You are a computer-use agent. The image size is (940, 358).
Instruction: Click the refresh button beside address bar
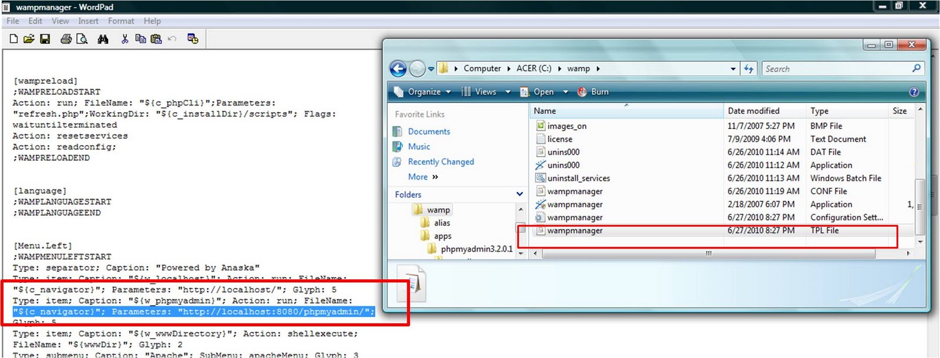click(748, 69)
